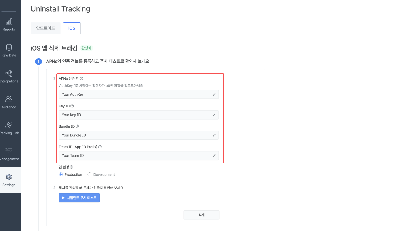404x231 pixels.
Task: Show help tooltip next to Bundle ID
Action: coord(77,126)
